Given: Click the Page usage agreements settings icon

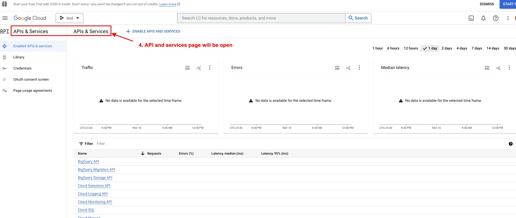Looking at the screenshot, I should point(4,91).
